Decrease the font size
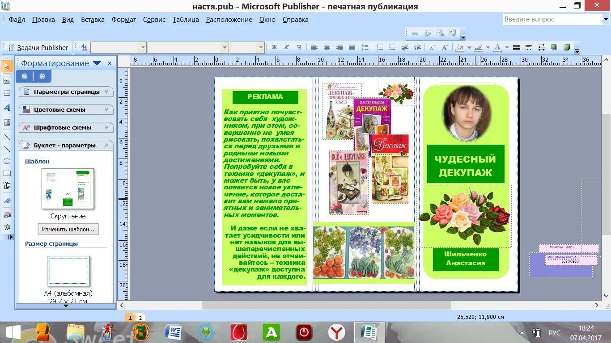Screen dimensions: 611x343 pos(432,47)
